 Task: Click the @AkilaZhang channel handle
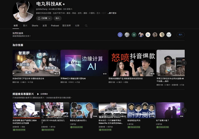[42, 9]
